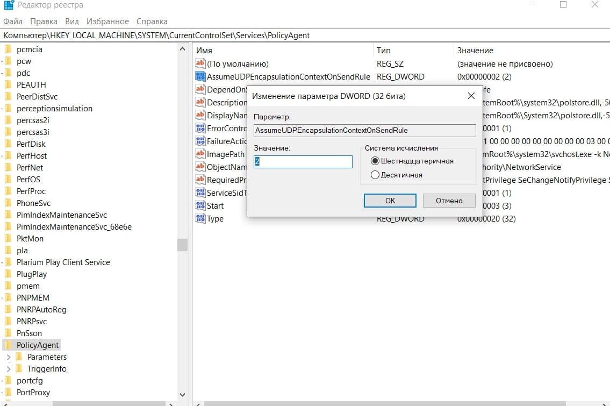Open the Файл menu
Screen dimensions: 610x406
[x=13, y=22]
